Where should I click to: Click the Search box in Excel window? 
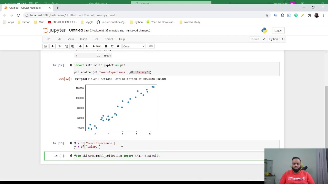(x=171, y=3)
